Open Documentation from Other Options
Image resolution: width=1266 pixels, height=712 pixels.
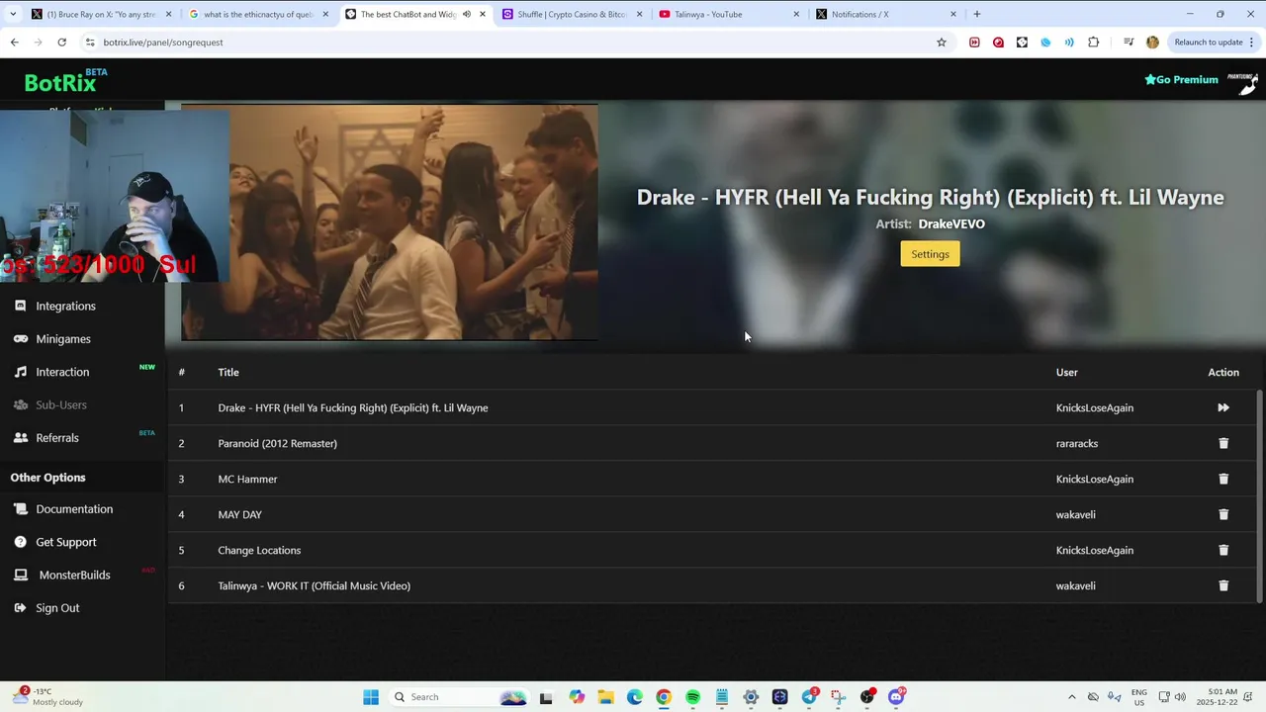coord(74,508)
